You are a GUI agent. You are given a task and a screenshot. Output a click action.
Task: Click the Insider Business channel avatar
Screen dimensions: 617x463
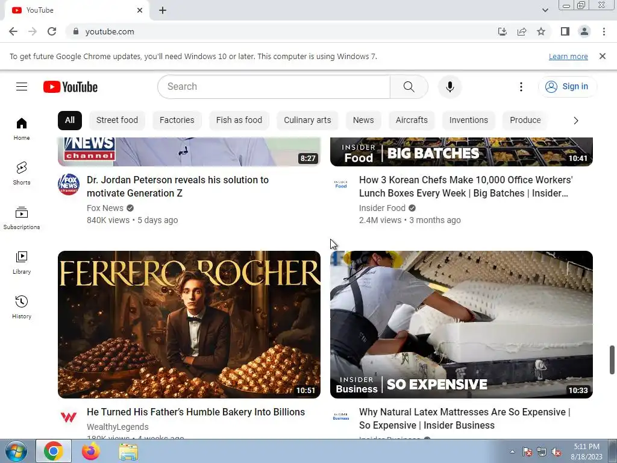pyautogui.click(x=341, y=417)
